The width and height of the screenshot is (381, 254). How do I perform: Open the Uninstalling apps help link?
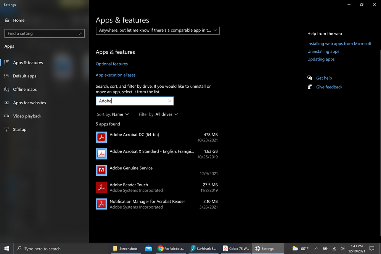pos(323,51)
